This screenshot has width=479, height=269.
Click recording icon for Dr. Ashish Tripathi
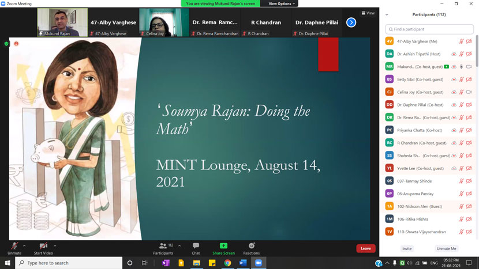point(454,54)
